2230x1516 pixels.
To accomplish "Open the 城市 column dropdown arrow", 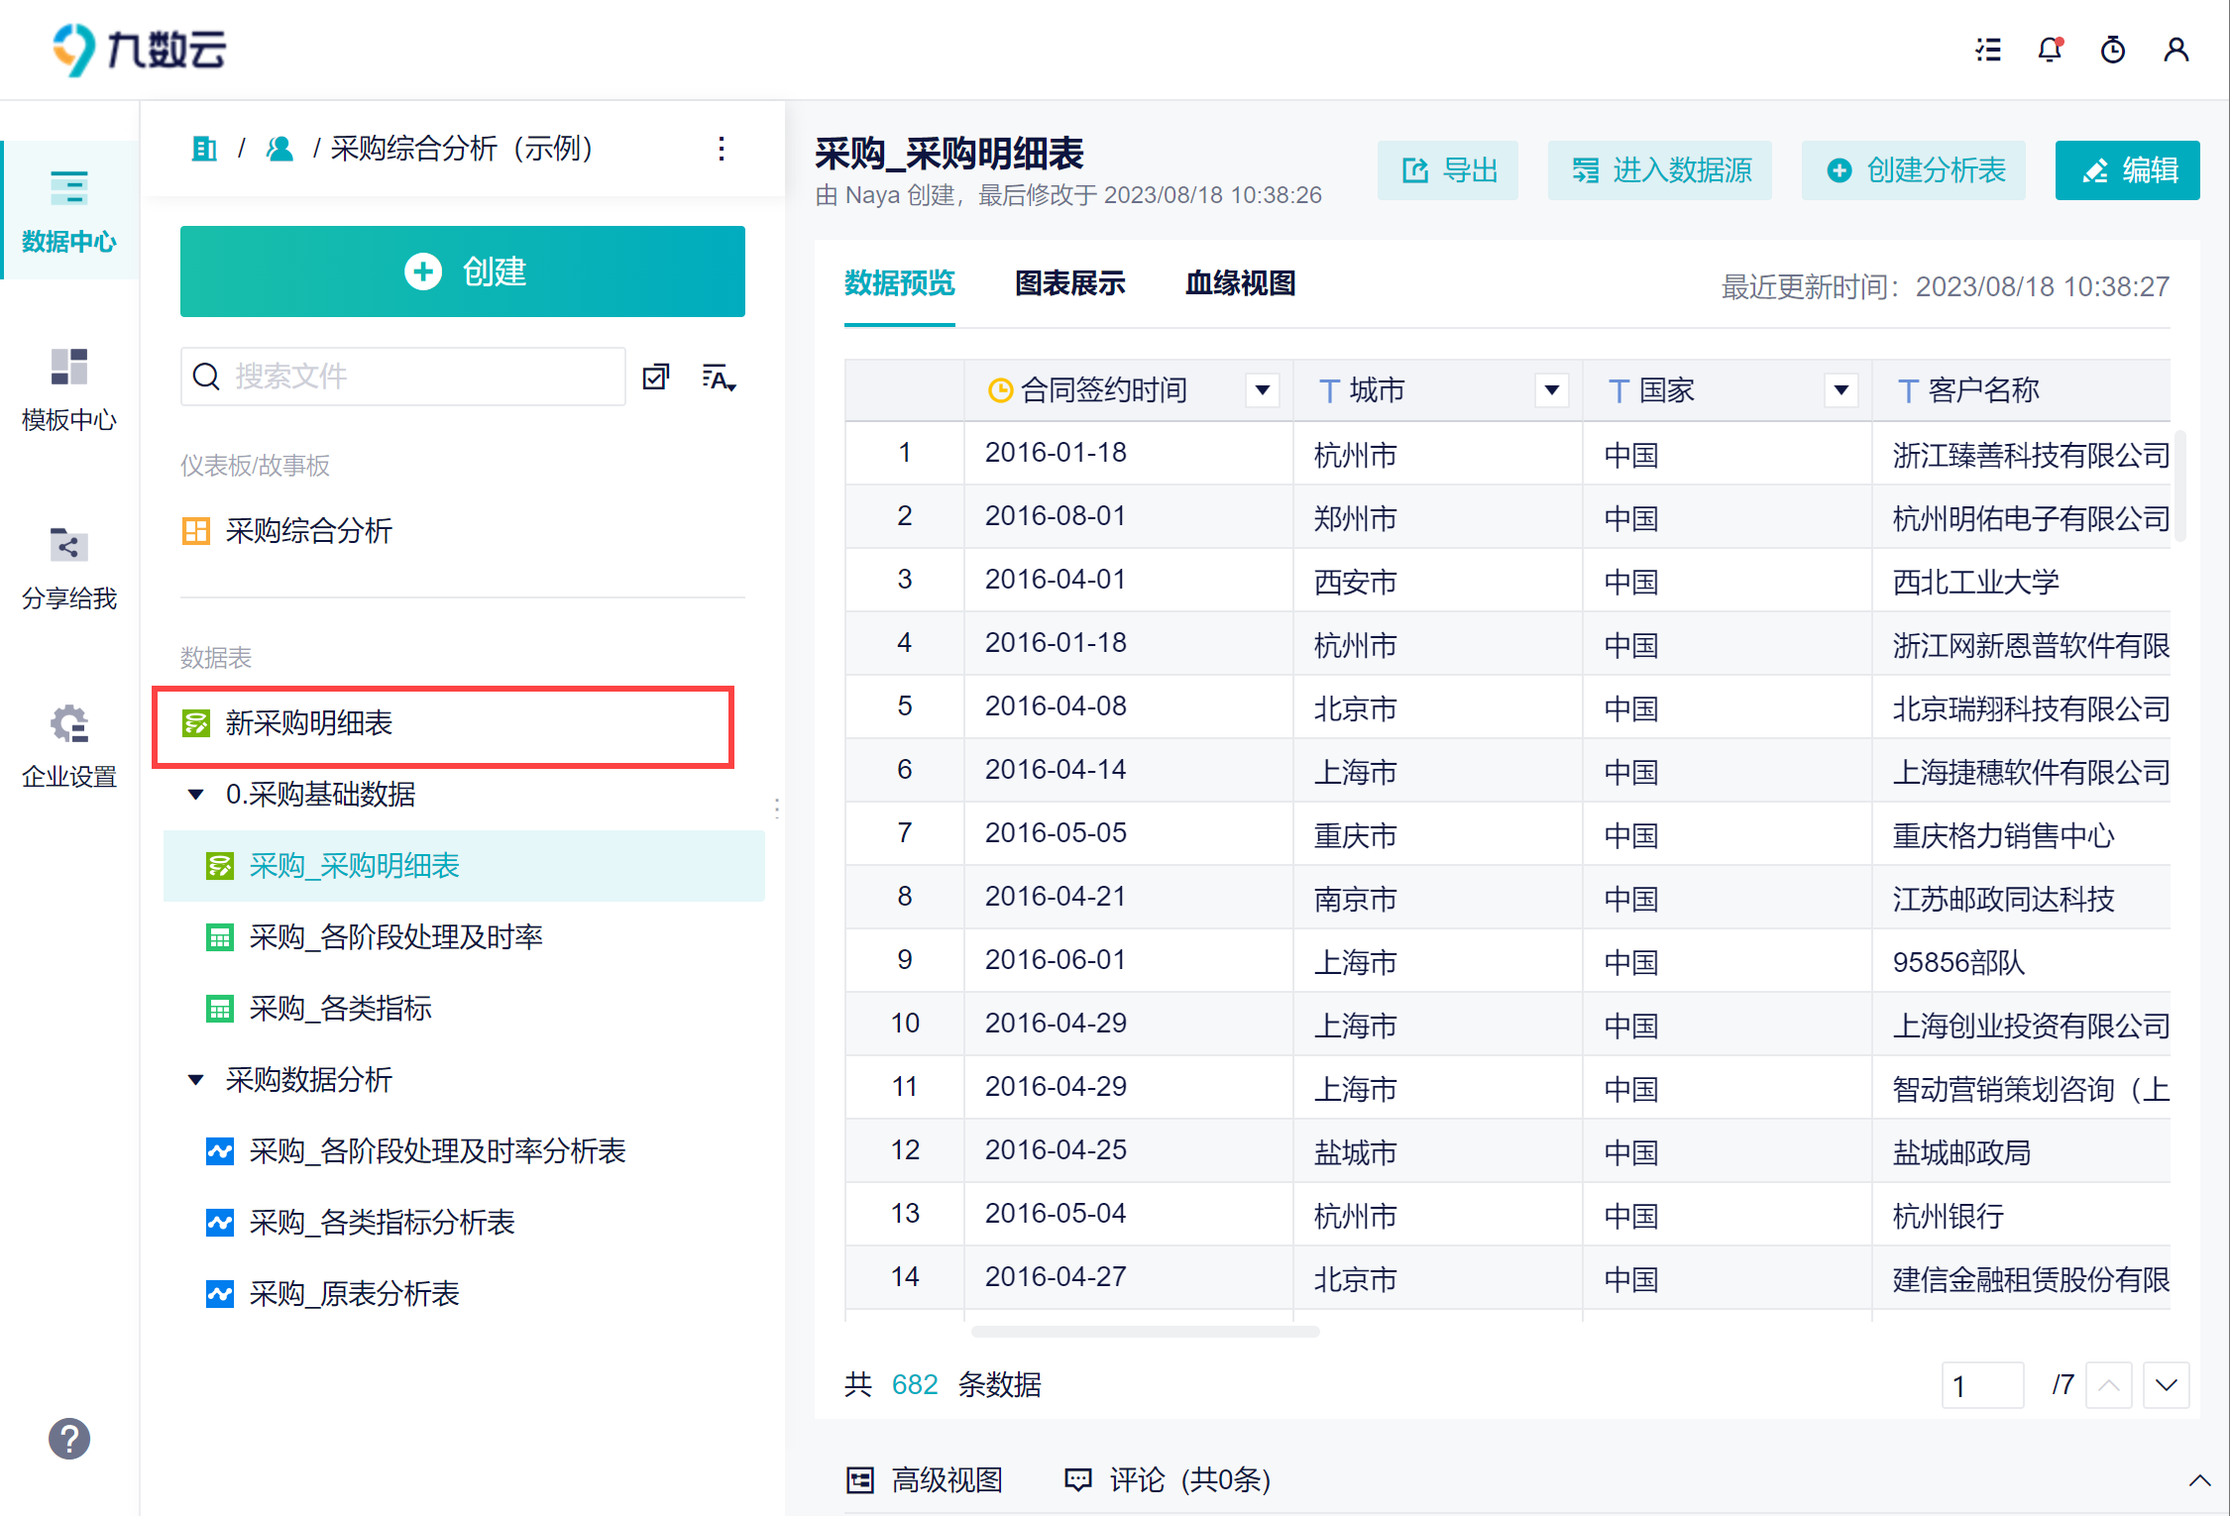I will [1551, 390].
